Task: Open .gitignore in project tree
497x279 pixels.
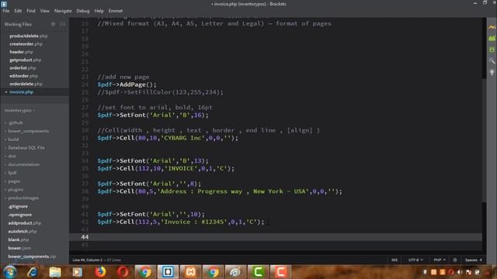Action: coord(18,207)
